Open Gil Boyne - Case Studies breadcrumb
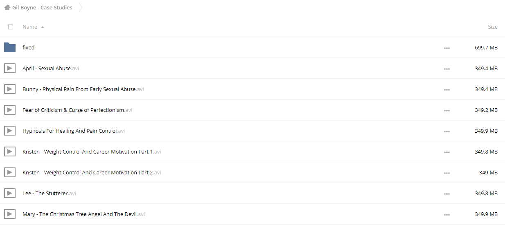This screenshot has height=225, width=505. click(42, 7)
